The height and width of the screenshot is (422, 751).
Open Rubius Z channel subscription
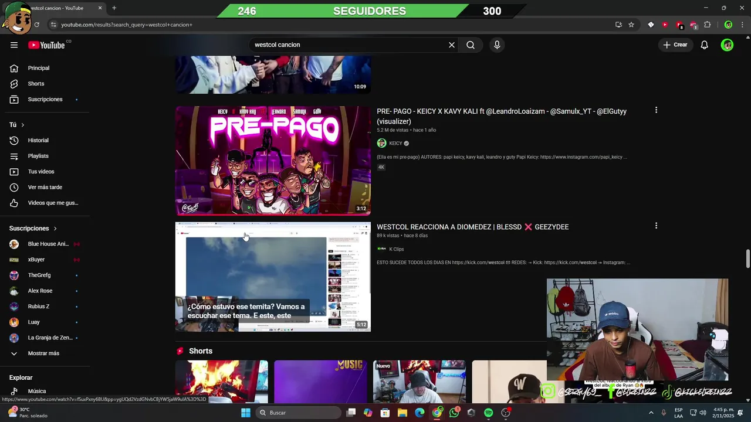tap(45, 307)
